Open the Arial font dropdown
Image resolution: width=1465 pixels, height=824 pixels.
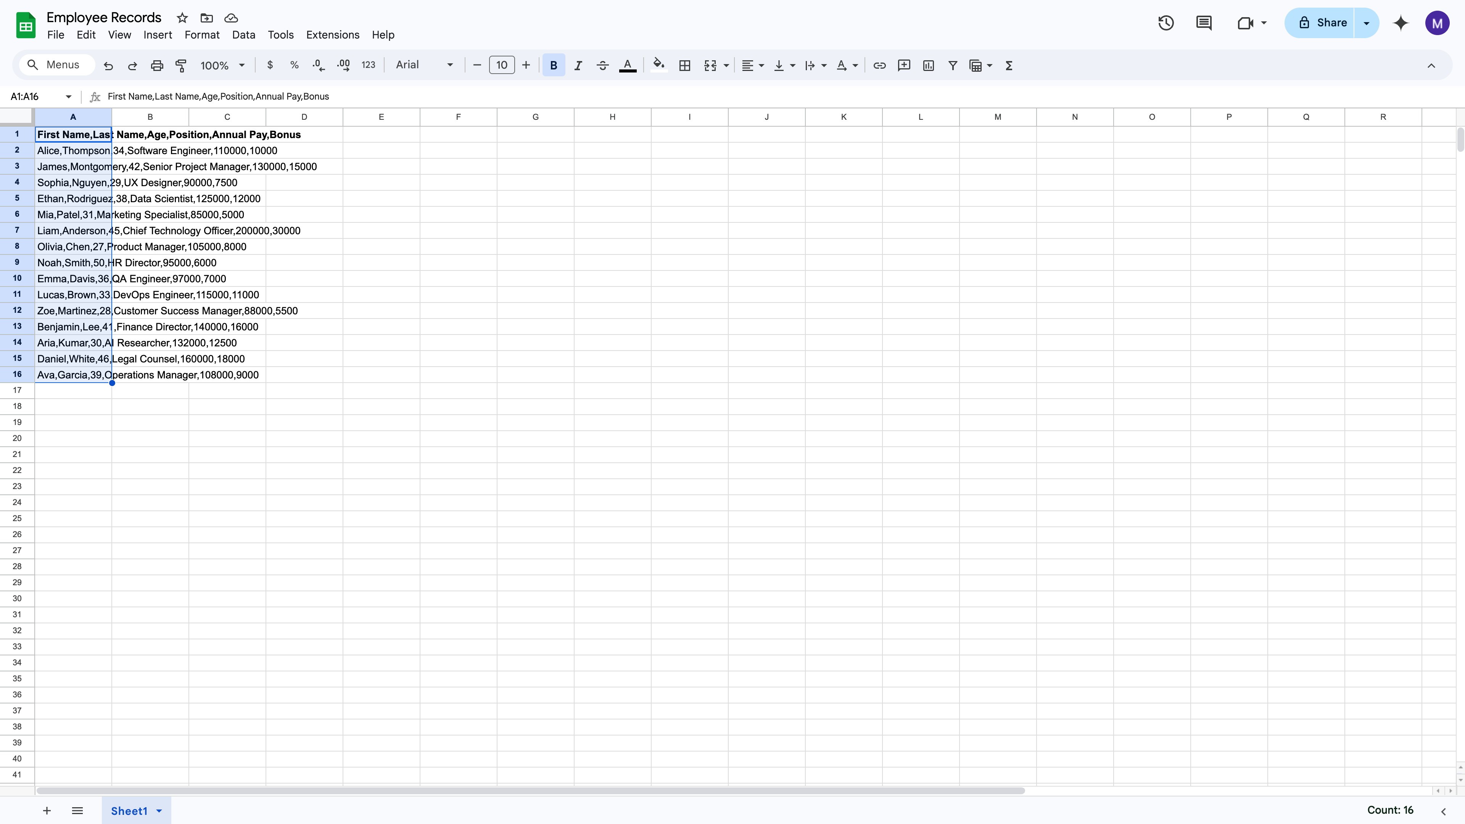[x=424, y=65]
